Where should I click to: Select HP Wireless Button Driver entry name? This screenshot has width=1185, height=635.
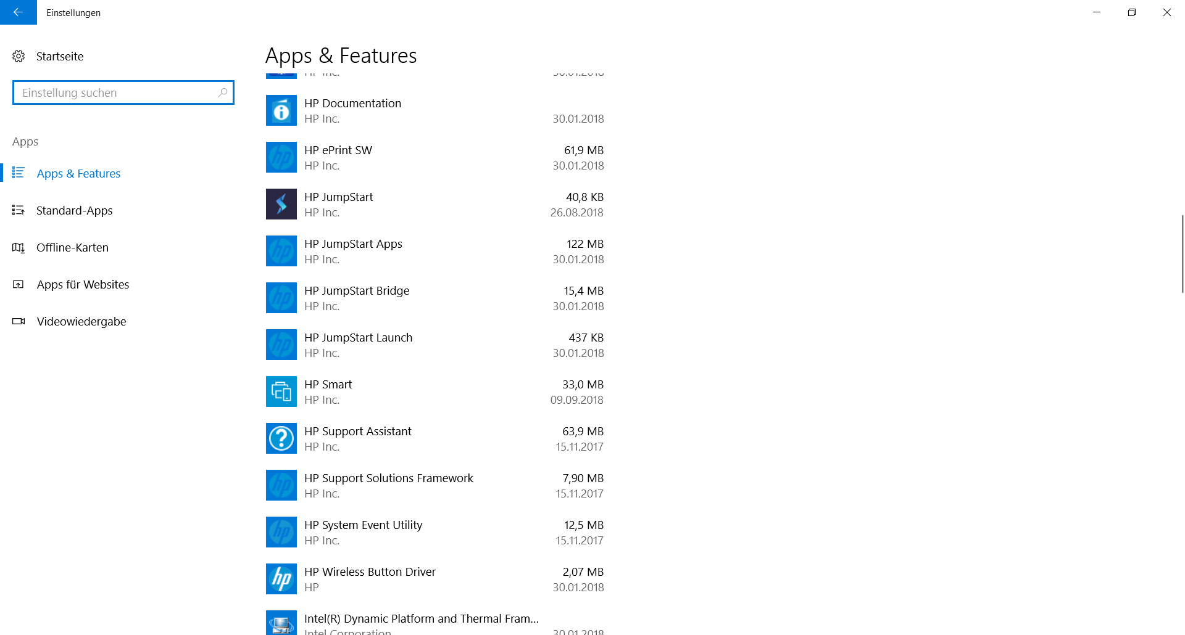[370, 571]
